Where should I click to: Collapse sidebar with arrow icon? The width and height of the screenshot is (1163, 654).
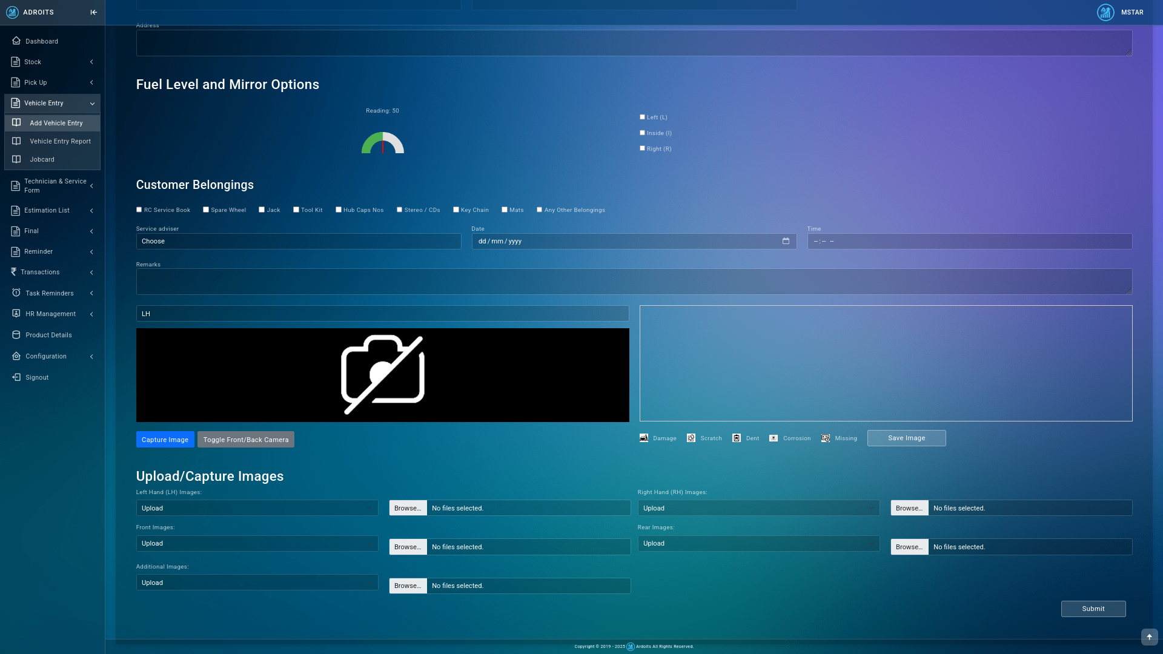point(93,12)
